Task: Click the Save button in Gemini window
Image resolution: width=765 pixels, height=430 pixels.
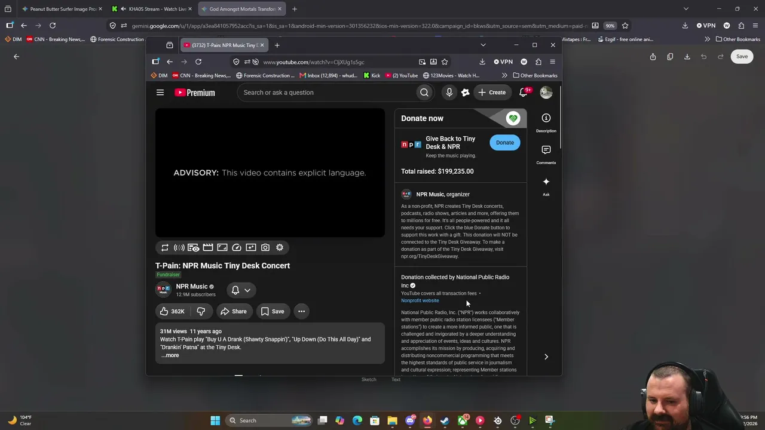Action: coord(742,56)
